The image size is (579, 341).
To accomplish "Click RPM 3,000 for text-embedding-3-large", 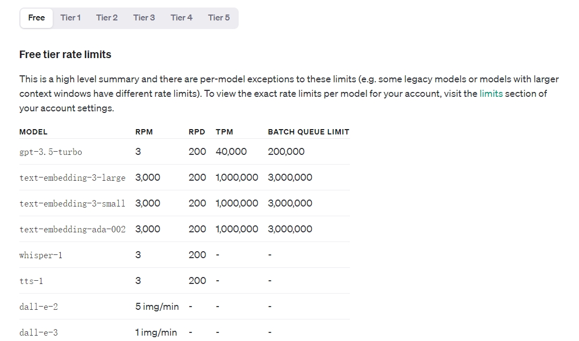I will click(x=148, y=177).
